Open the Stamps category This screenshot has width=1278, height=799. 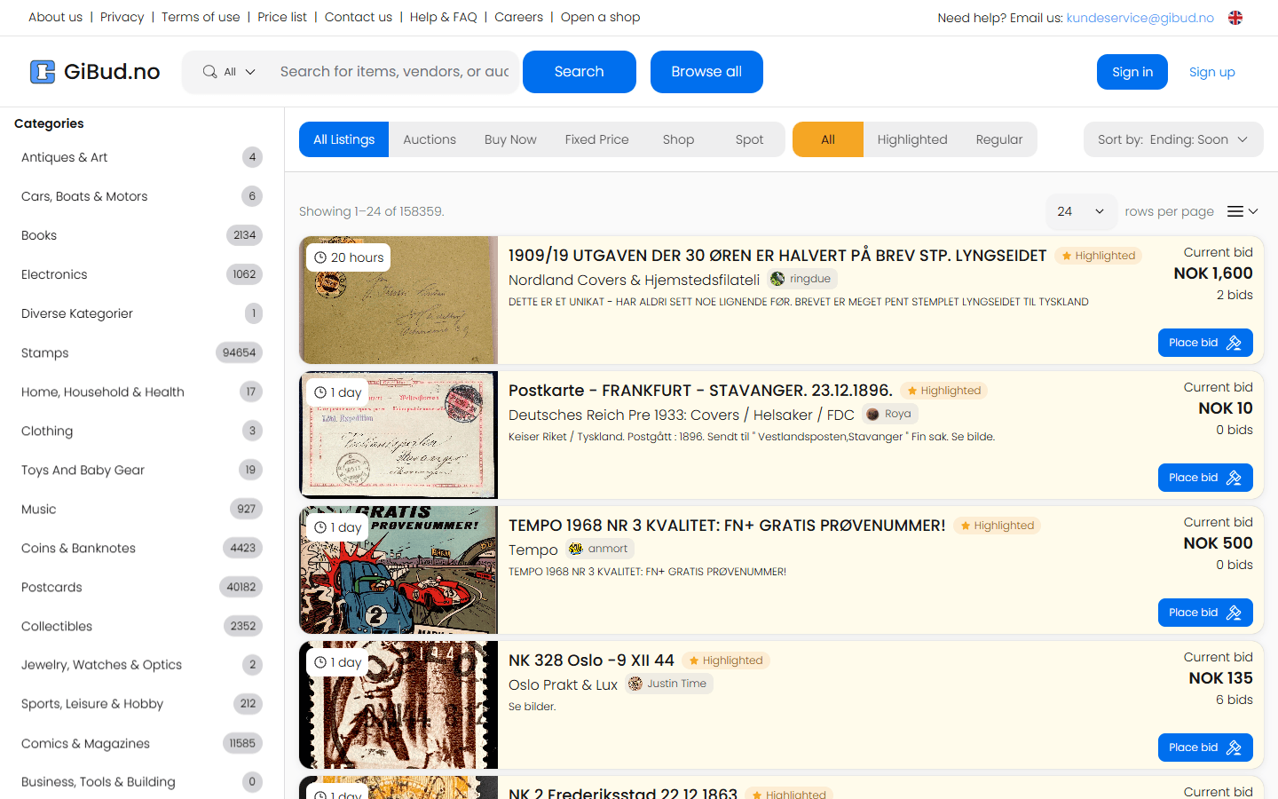tap(142, 352)
